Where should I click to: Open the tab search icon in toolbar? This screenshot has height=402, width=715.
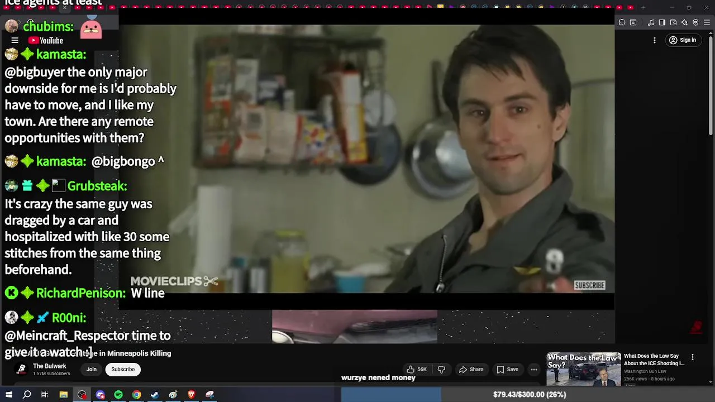[x=633, y=22]
